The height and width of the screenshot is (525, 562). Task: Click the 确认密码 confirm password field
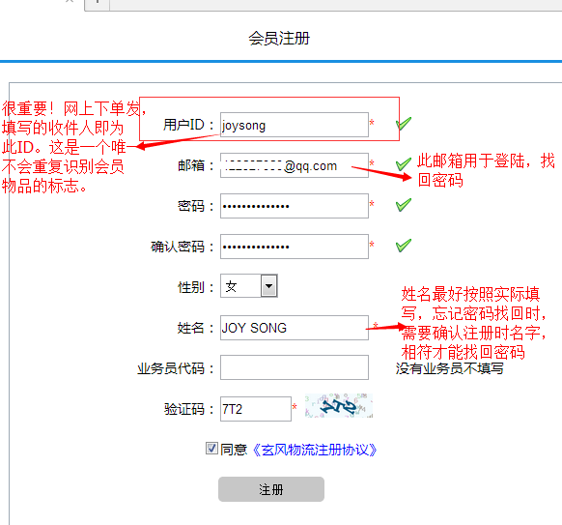(x=295, y=247)
